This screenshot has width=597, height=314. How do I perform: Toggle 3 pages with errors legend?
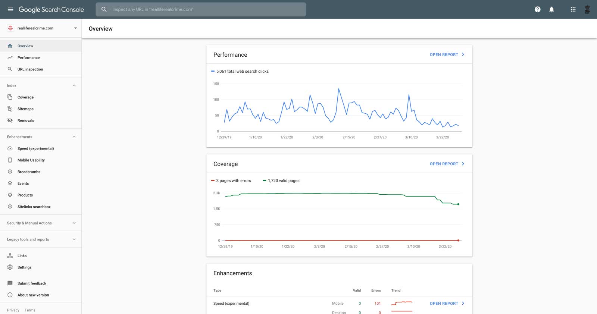231,180
